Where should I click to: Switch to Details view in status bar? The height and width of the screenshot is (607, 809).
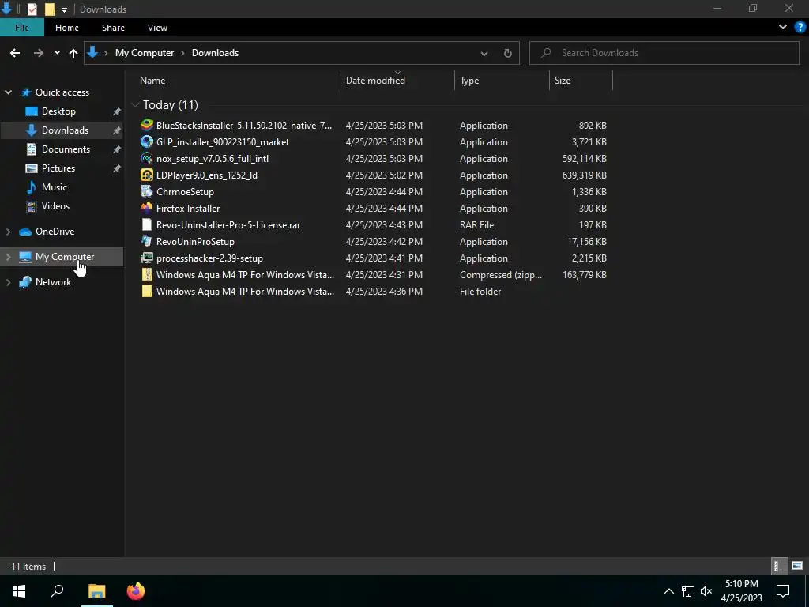coord(777,566)
